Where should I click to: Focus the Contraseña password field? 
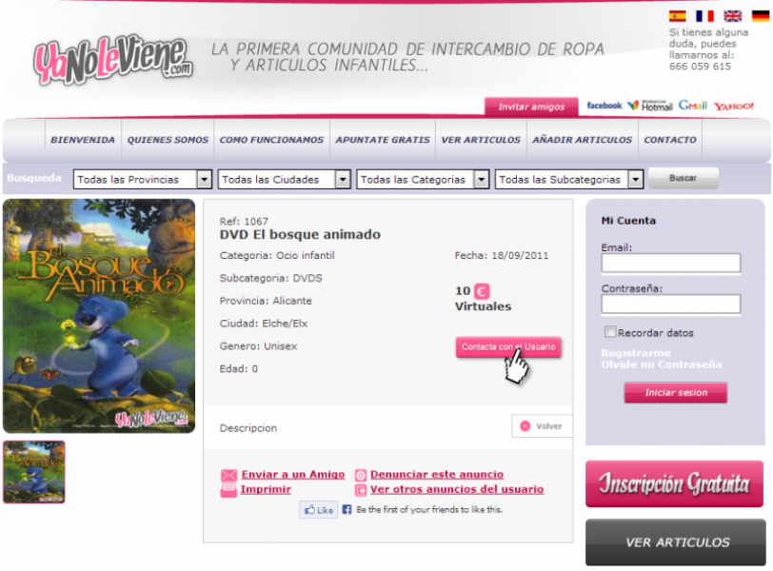pos(671,304)
